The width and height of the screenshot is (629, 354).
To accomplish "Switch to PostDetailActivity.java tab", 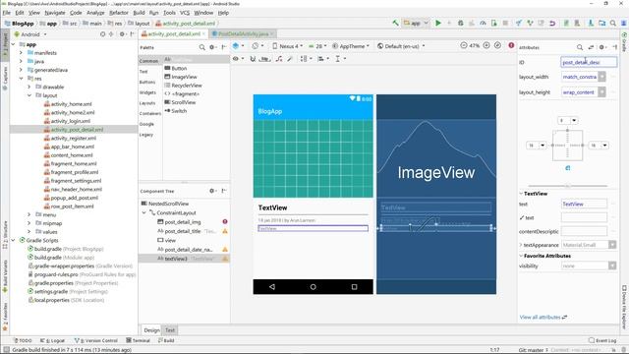I will point(243,34).
